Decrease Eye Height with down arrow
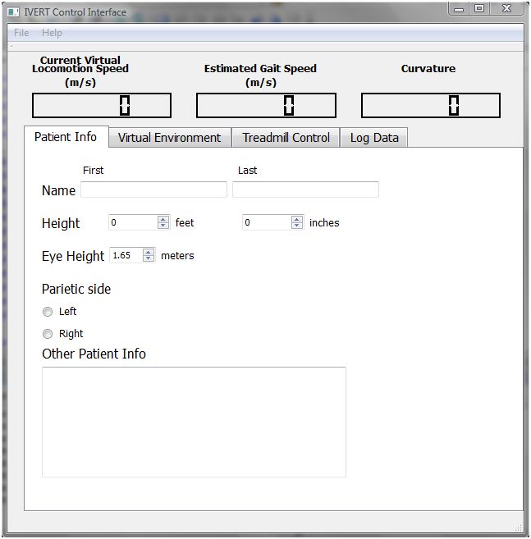Image resolution: width=531 pixels, height=539 pixels. click(x=148, y=258)
